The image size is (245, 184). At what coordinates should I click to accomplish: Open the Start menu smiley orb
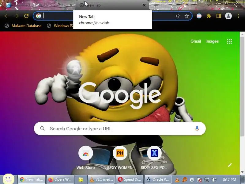point(9,179)
